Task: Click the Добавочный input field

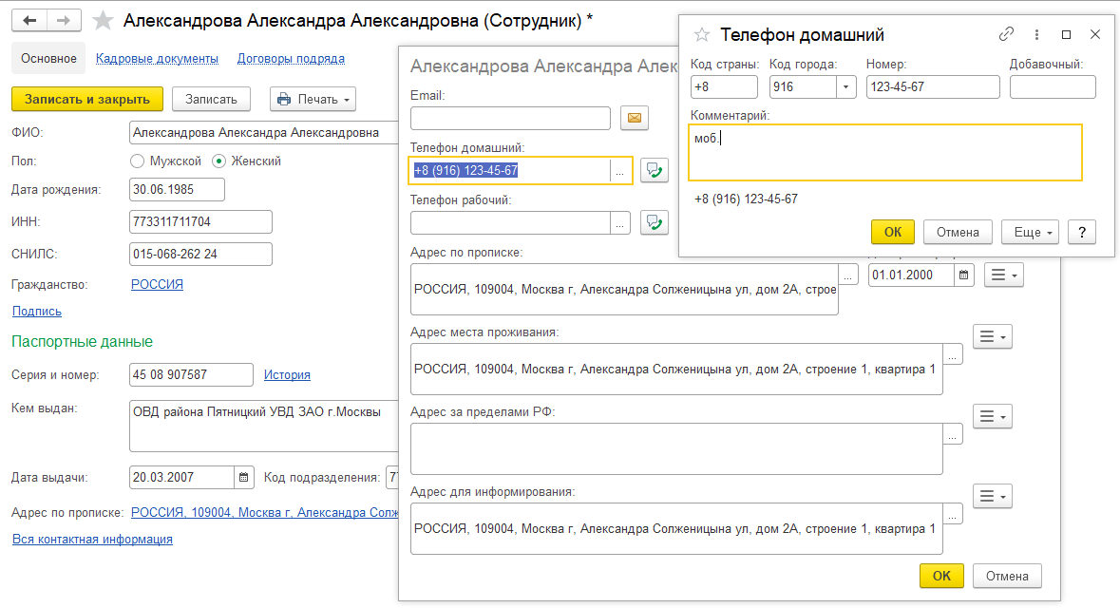Action: (x=1052, y=87)
